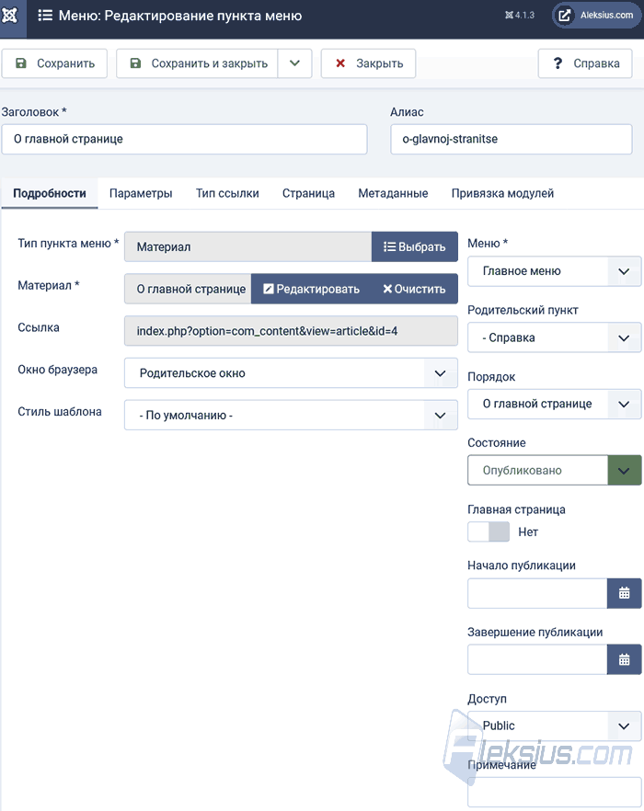Click the Сохранить save button
Image resolution: width=644 pixels, height=811 pixels.
tap(54, 63)
